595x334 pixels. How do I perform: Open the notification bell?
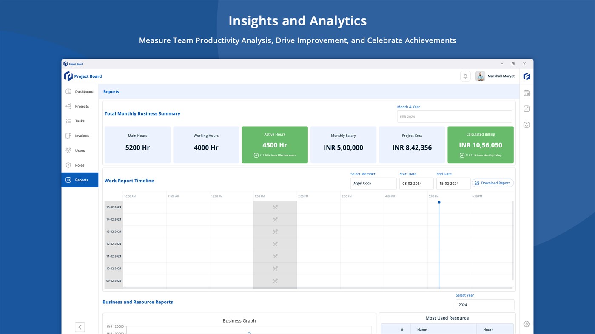[465, 76]
